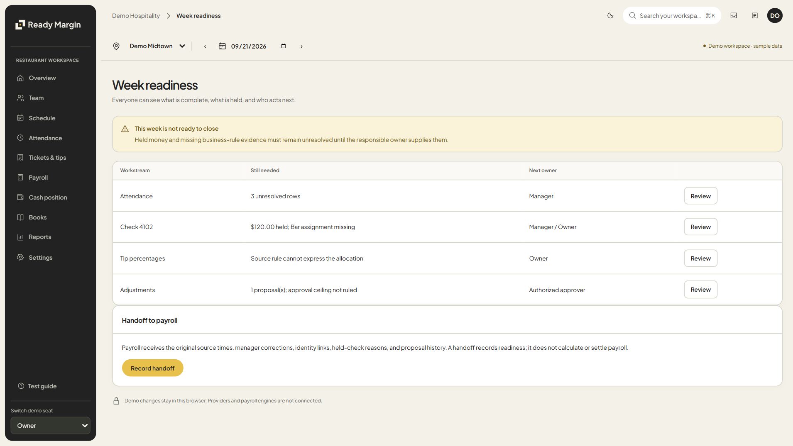Image resolution: width=793 pixels, height=446 pixels.
Task: Open the inbox icon in the header
Action: [x=734, y=15]
